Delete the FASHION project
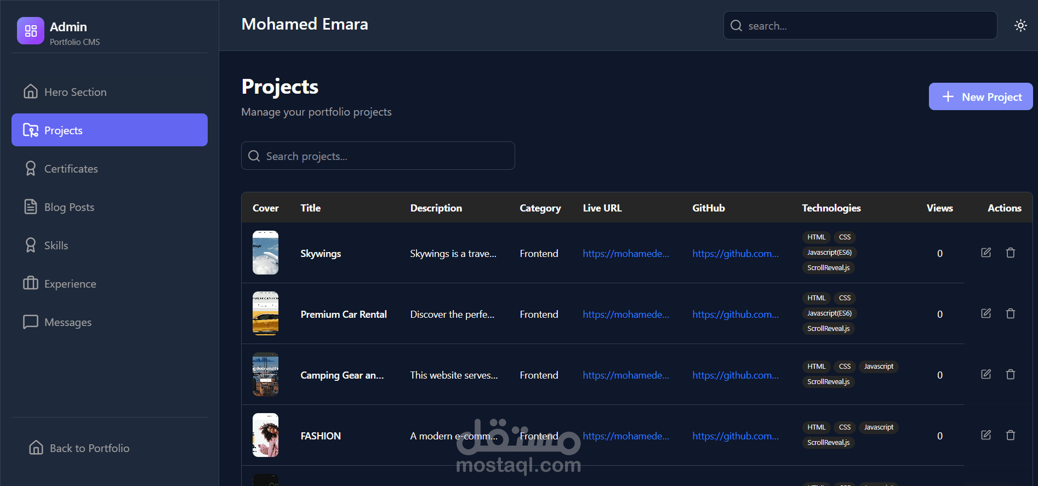The height and width of the screenshot is (486, 1038). tap(1011, 435)
